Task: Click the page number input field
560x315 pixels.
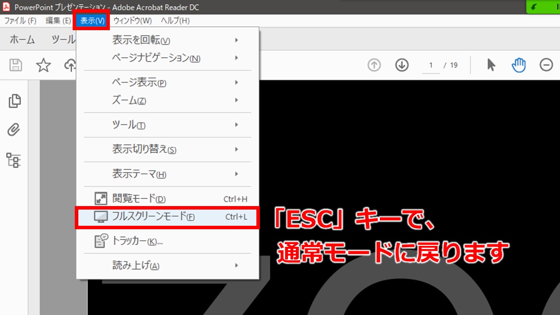Action: click(431, 65)
